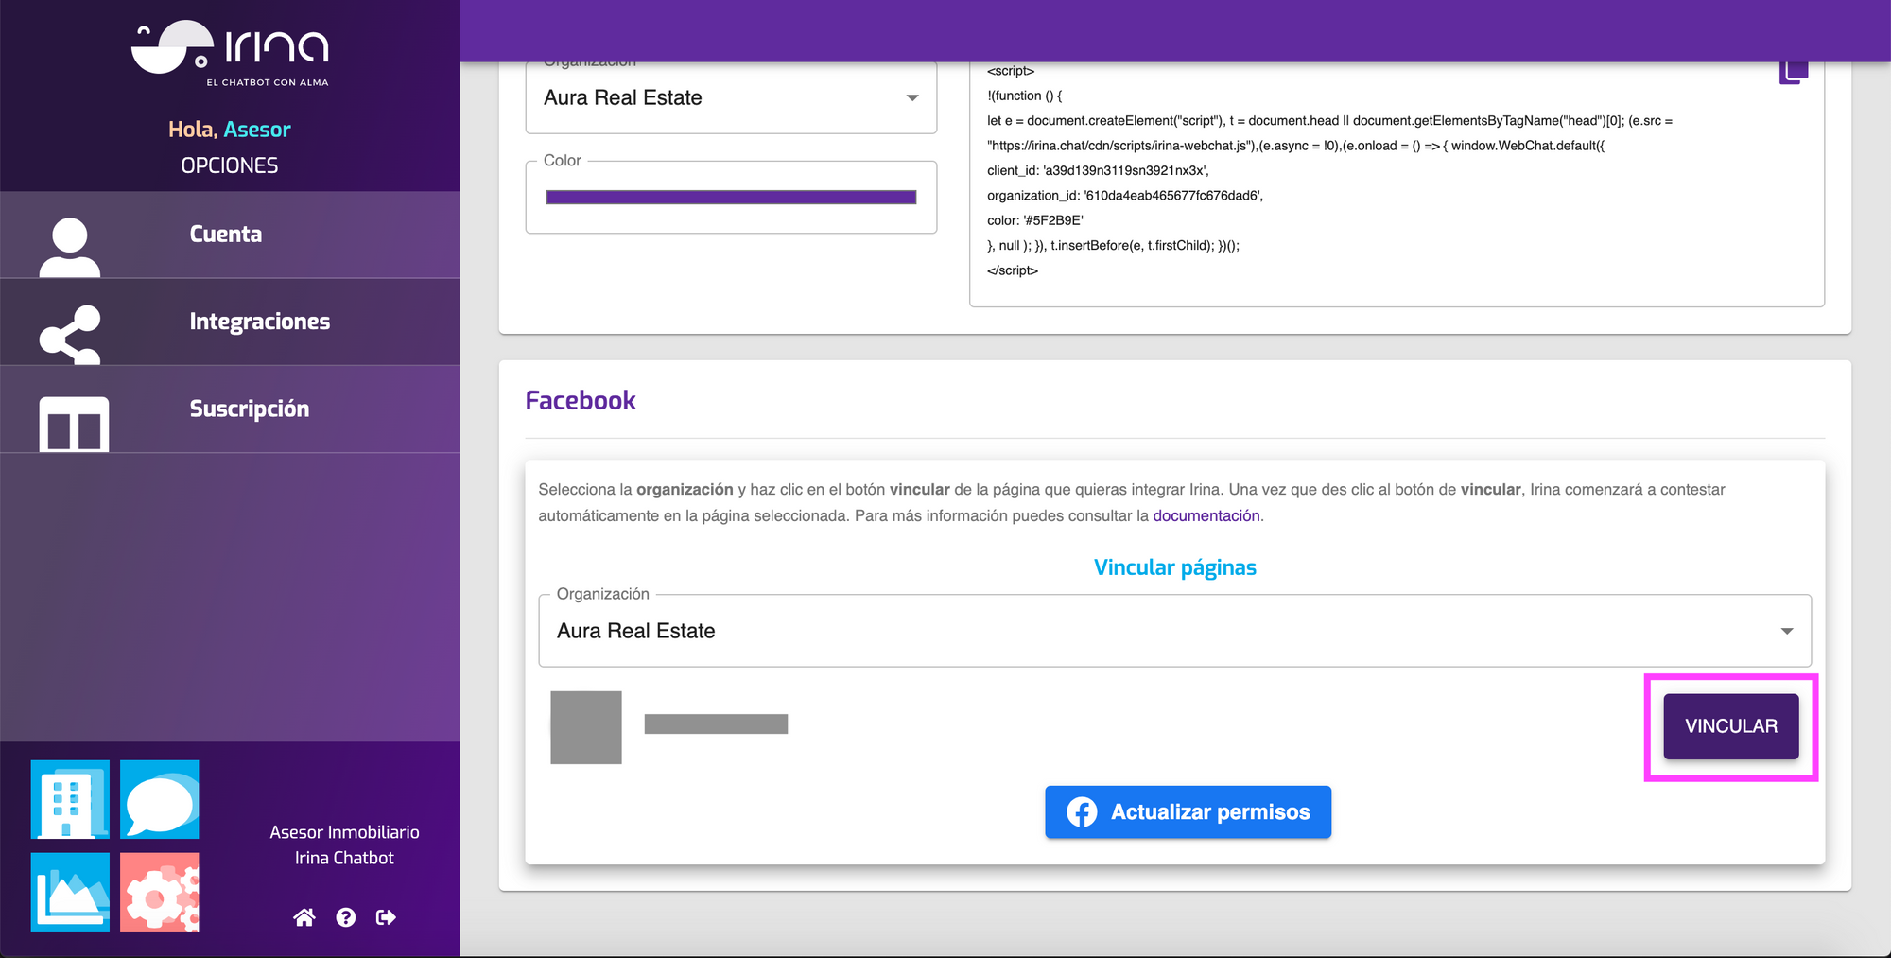Click the client_id line in script

pos(1098,170)
